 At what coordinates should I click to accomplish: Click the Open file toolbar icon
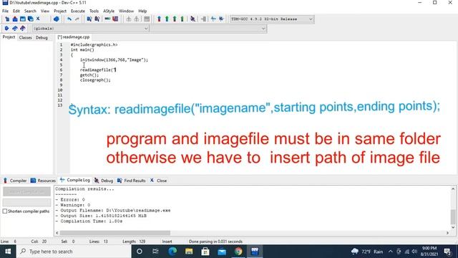coord(15,19)
